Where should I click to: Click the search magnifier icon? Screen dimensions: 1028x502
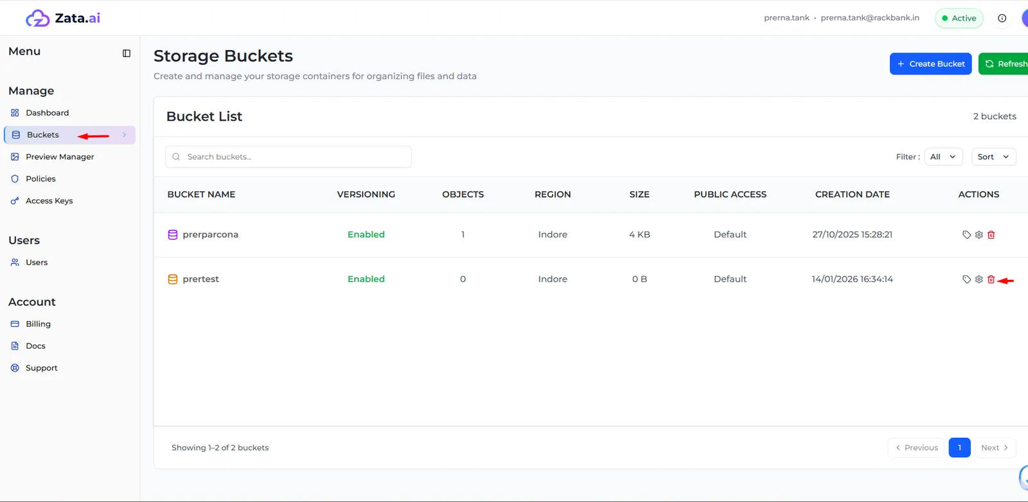176,157
